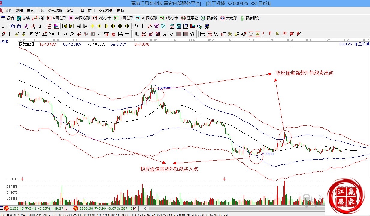This screenshot has height=216, width=370.
Task: Click the 极反通道 indicator label
Action: [x=26, y=44]
